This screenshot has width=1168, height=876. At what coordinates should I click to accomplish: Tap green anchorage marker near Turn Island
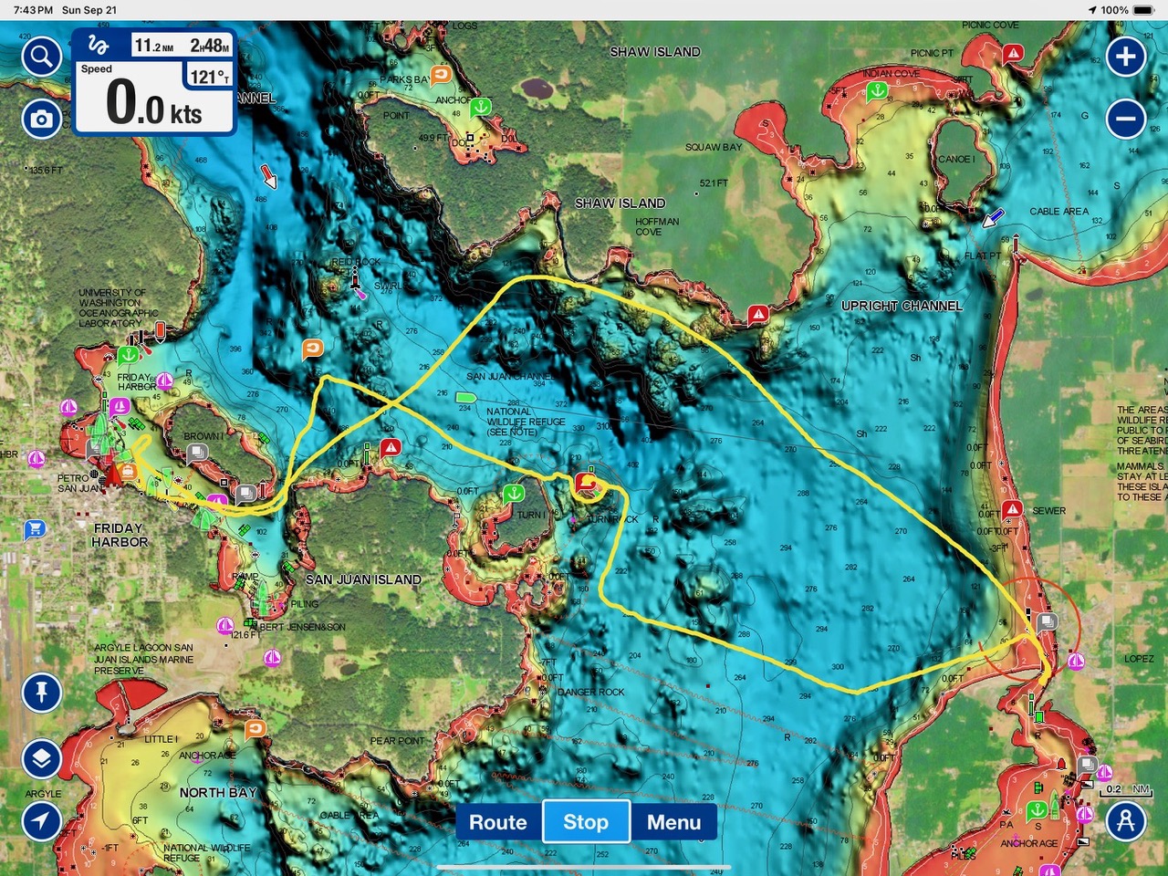pyautogui.click(x=514, y=494)
